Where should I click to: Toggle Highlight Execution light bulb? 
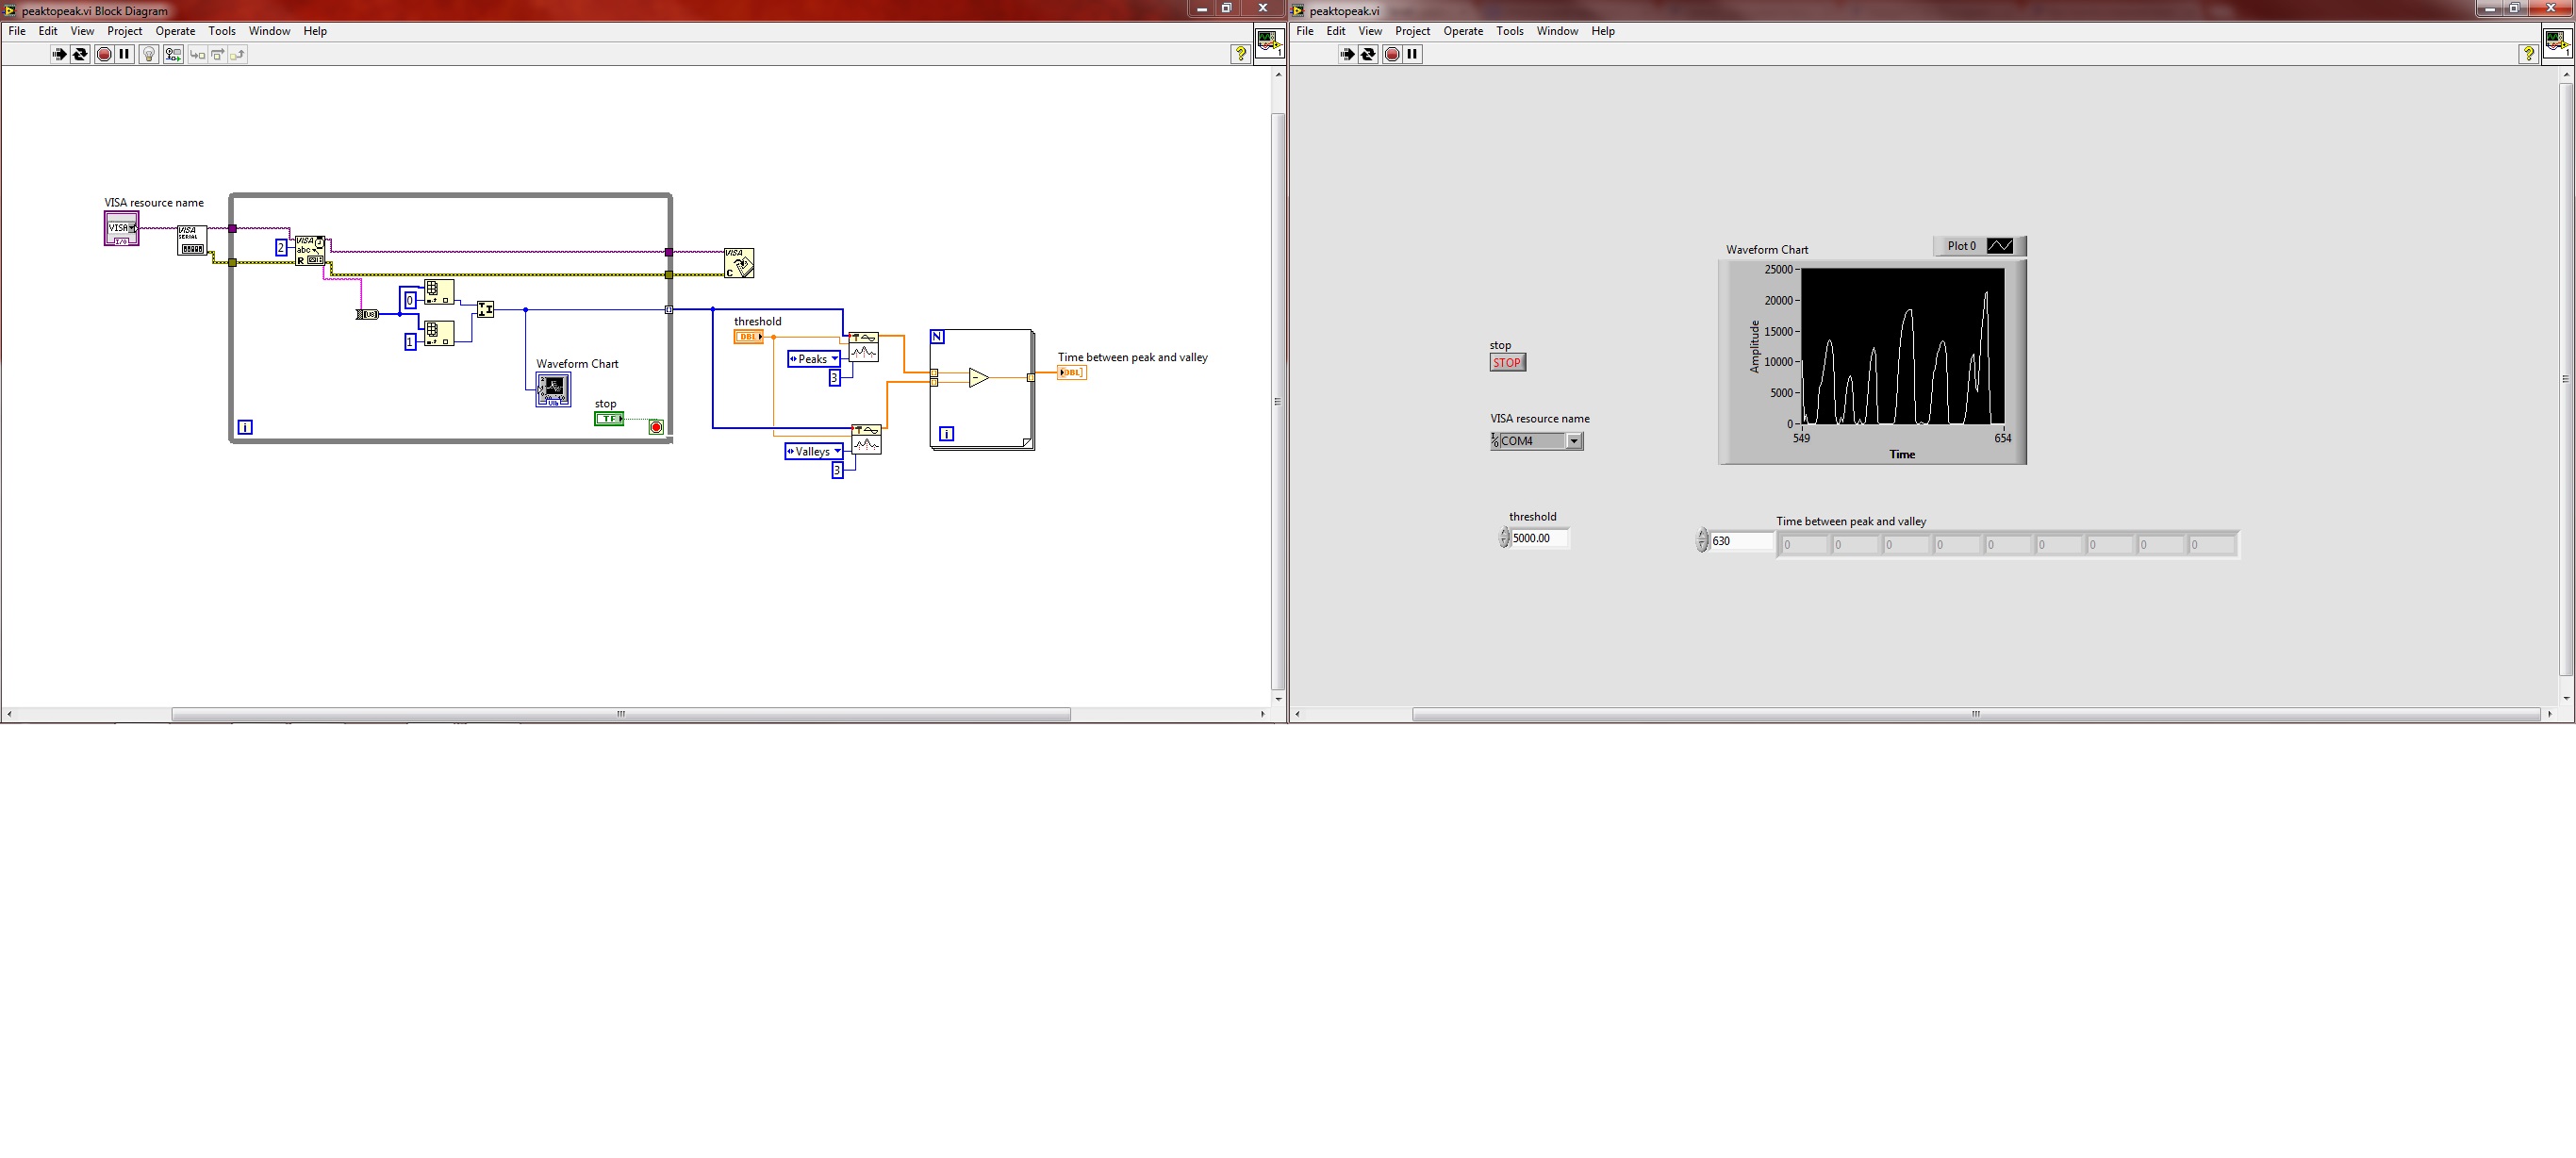(x=149, y=54)
